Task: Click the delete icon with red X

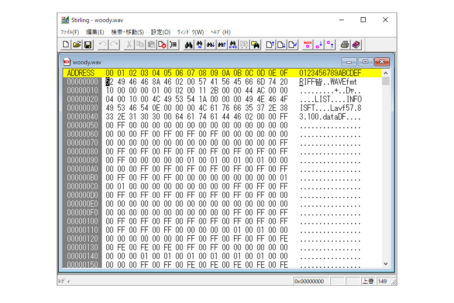Action: (x=162, y=45)
